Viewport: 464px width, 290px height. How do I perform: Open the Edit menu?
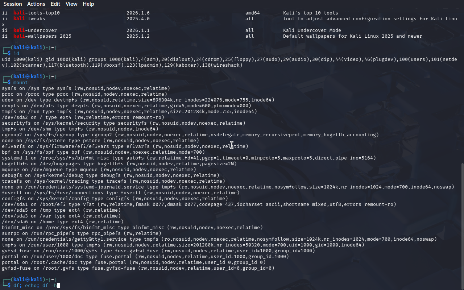pyautogui.click(x=55, y=4)
